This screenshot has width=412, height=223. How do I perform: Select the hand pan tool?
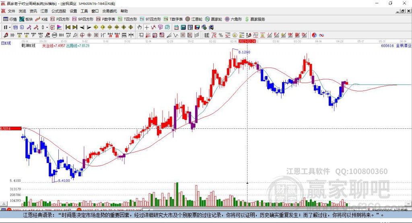(x=140, y=27)
